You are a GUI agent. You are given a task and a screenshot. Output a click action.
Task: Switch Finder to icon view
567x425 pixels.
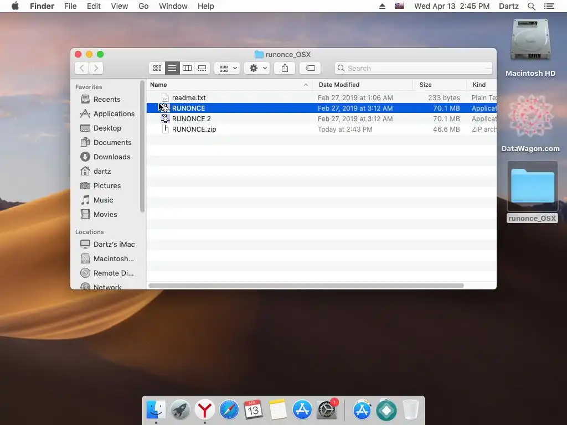click(157, 68)
